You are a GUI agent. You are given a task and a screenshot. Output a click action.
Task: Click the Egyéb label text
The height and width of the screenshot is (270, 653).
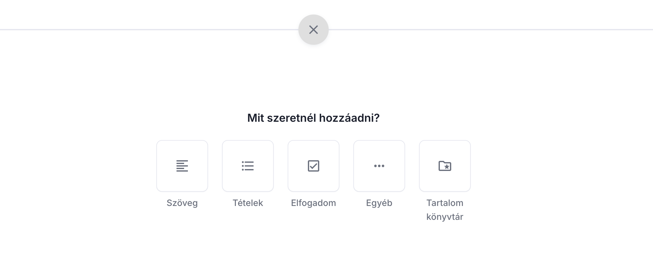pyautogui.click(x=379, y=203)
